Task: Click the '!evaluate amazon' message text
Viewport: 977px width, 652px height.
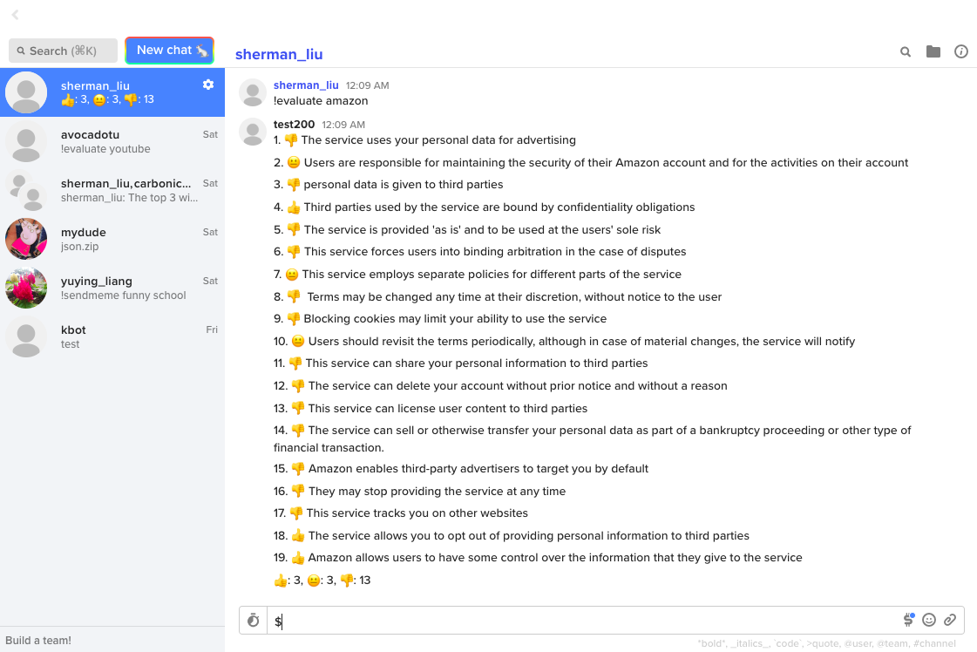Action: pos(321,100)
